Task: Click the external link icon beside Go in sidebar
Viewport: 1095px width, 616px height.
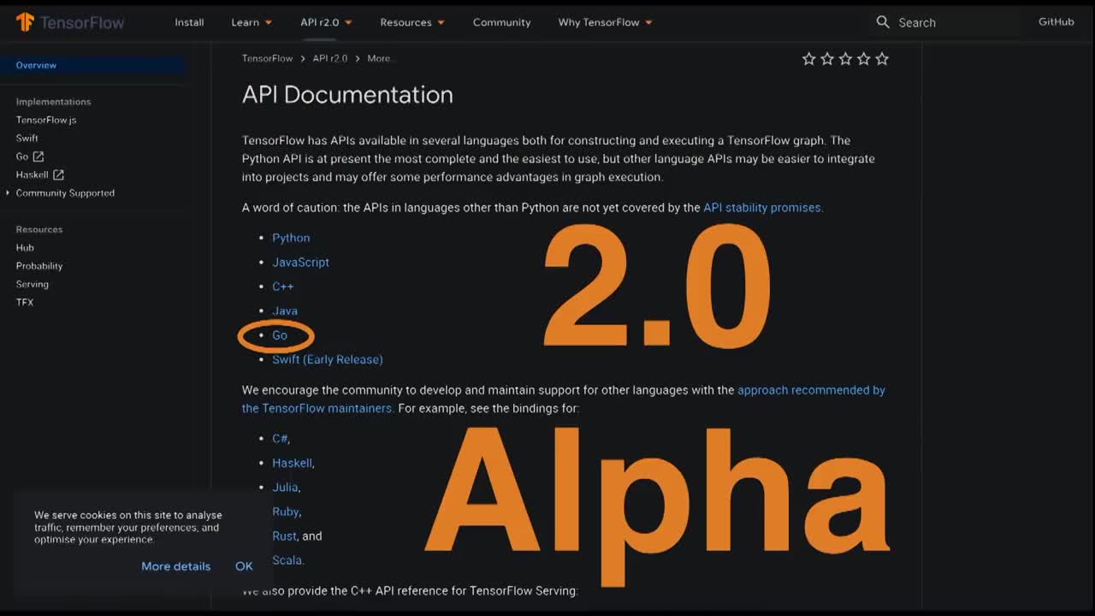Action: coord(38,157)
